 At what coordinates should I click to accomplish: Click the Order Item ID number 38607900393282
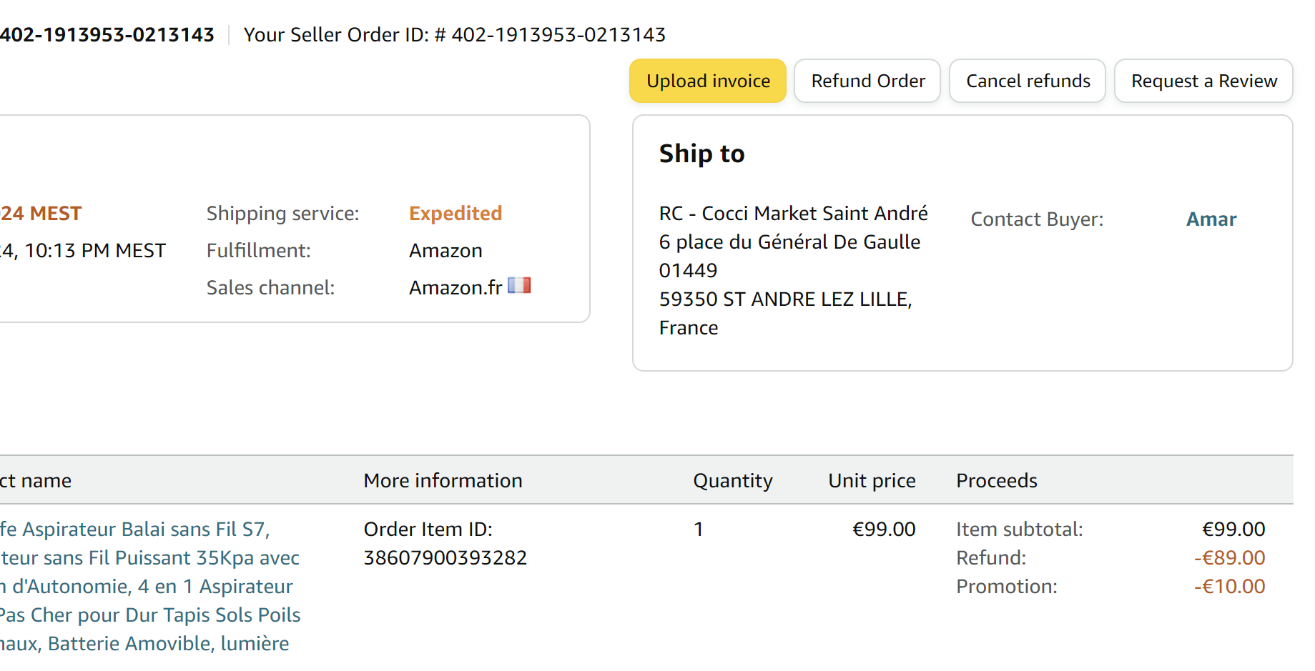point(445,558)
